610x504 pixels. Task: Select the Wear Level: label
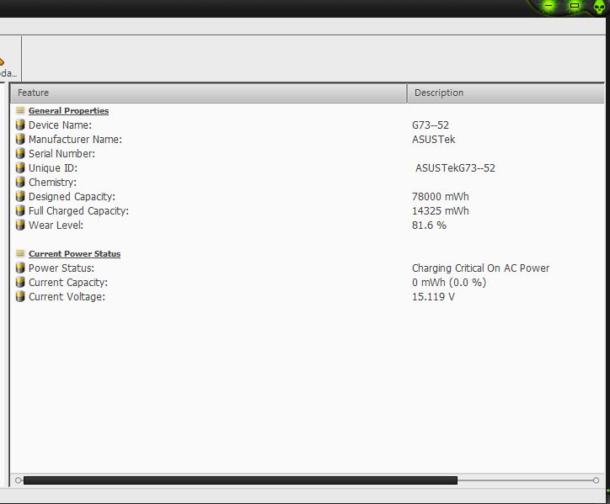56,225
